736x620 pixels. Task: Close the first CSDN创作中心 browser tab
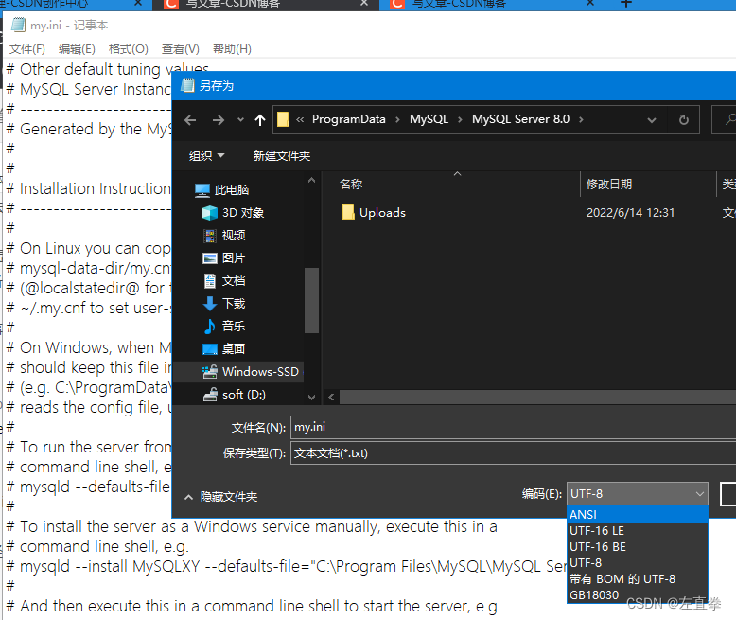pos(138,3)
